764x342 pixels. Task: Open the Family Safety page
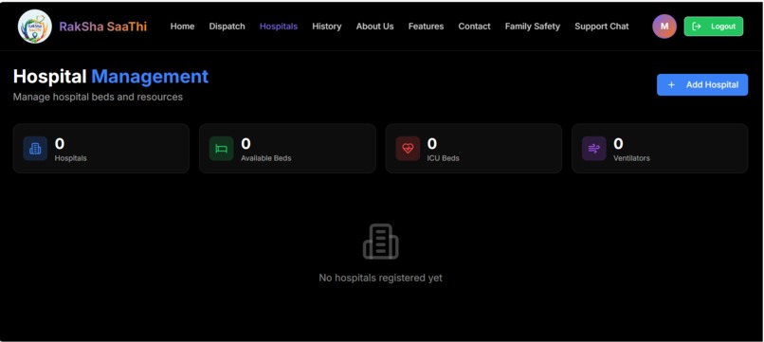(x=533, y=27)
